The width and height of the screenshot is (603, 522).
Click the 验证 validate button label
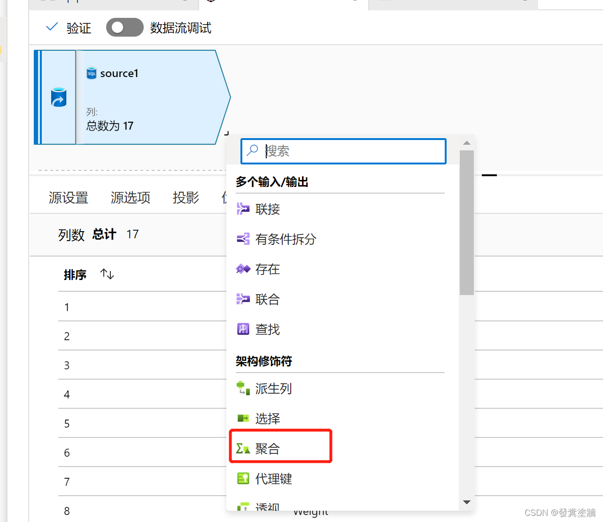(x=78, y=28)
